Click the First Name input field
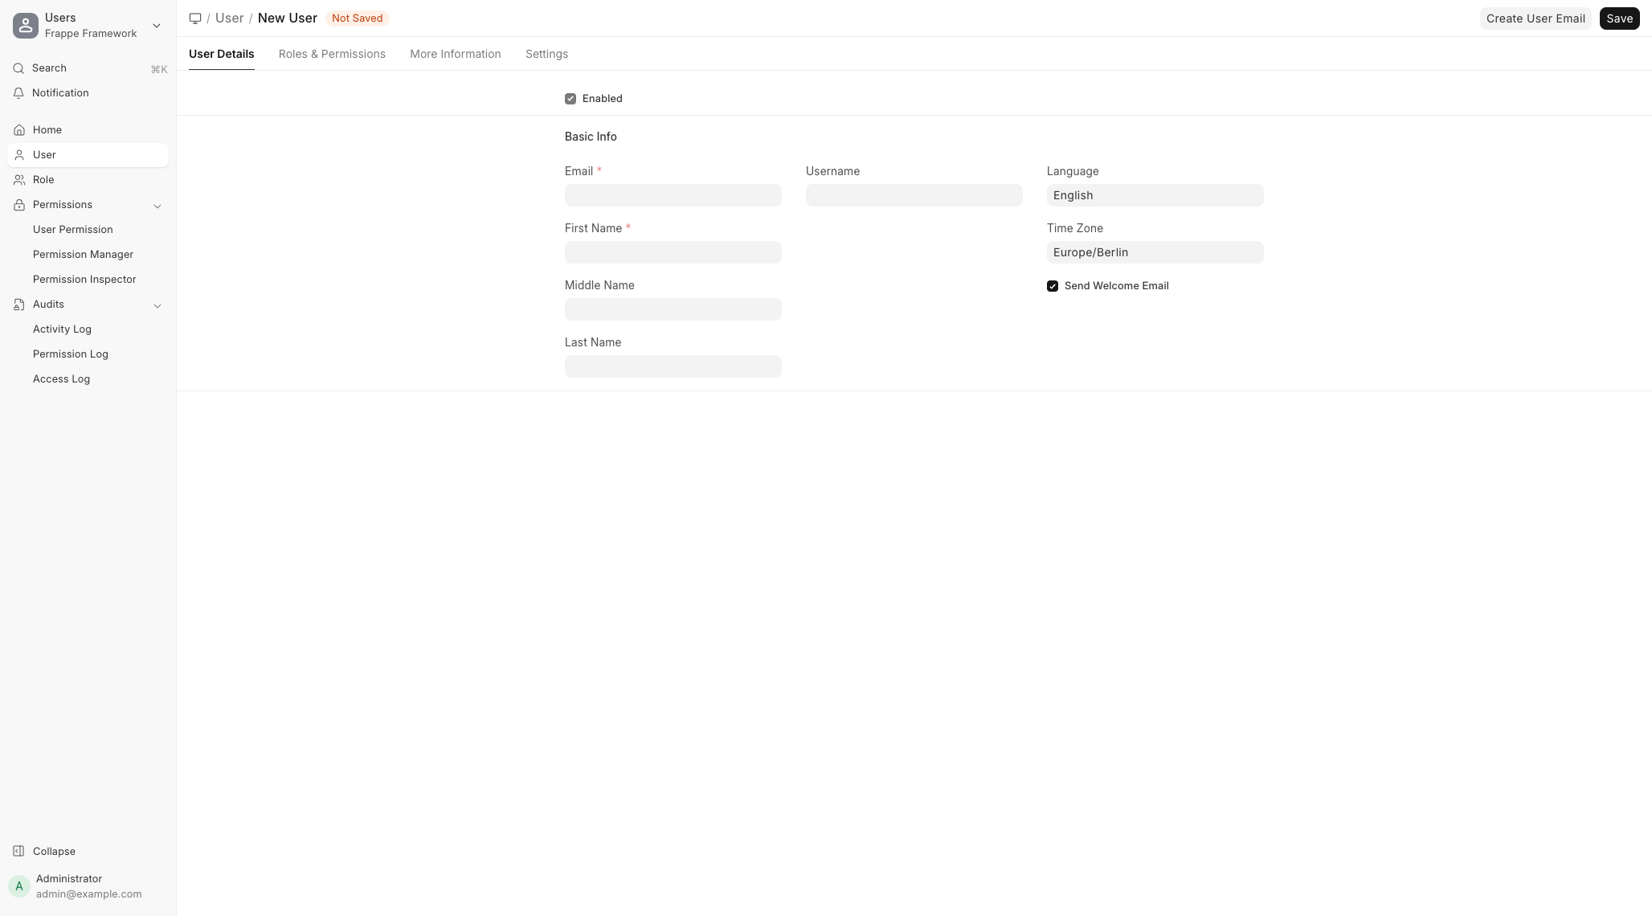 point(673,252)
